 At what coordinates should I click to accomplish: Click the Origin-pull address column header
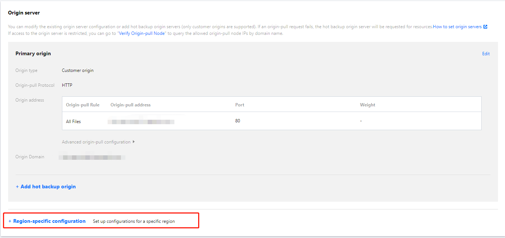click(131, 105)
